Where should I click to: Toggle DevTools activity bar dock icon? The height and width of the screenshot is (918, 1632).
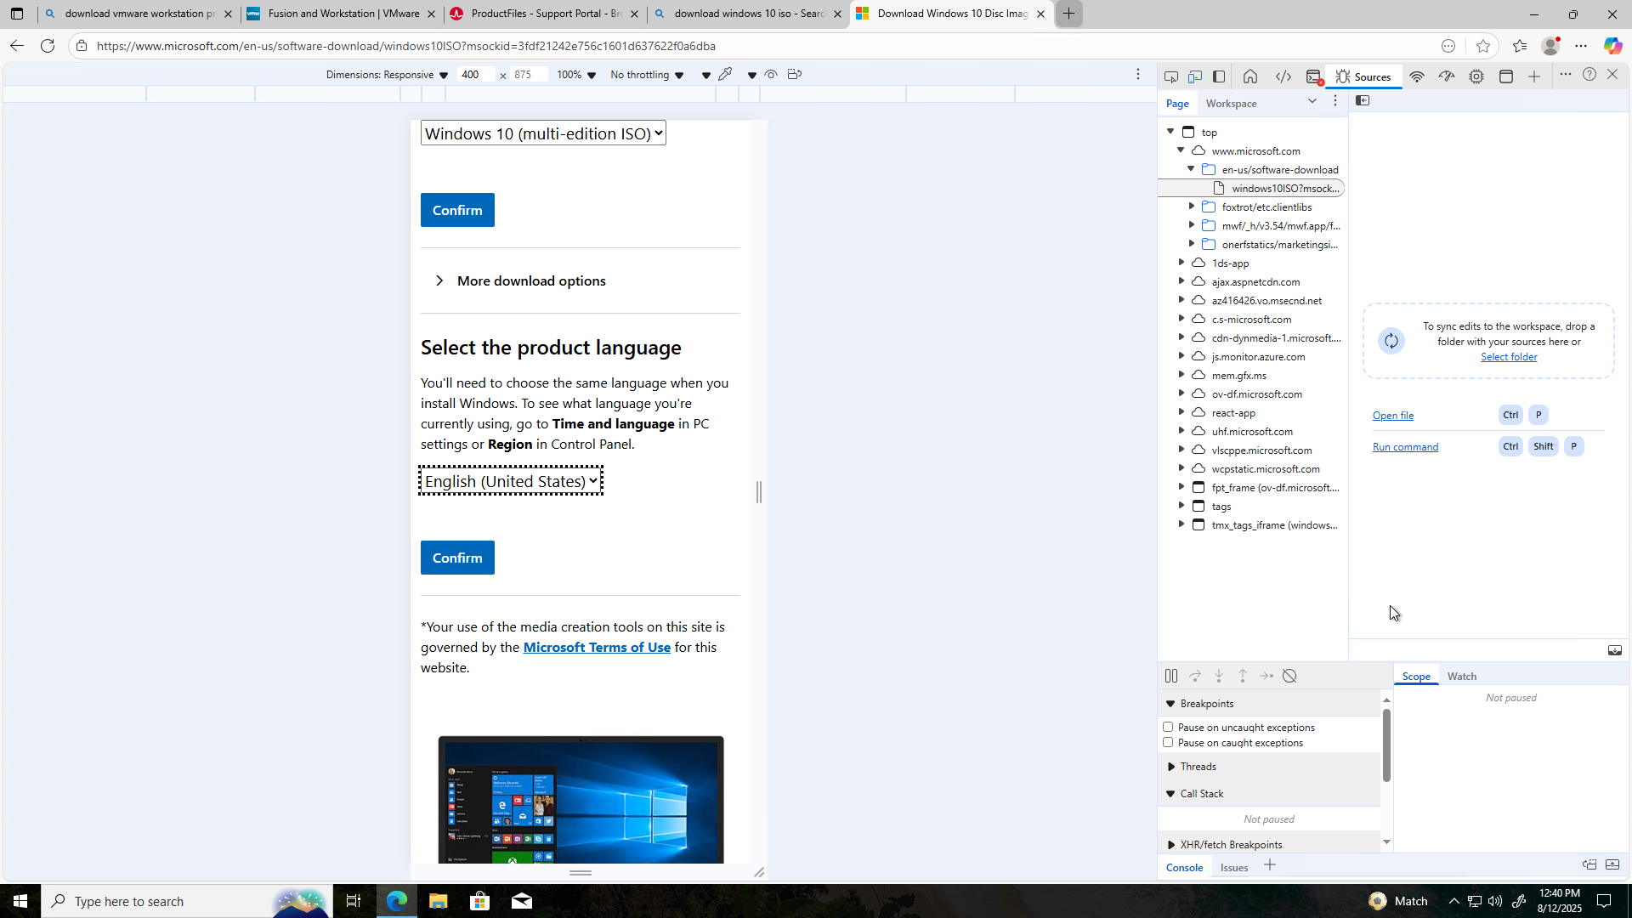[x=1219, y=76]
